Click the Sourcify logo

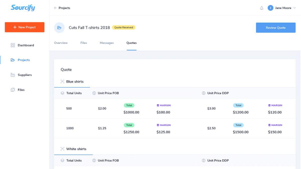[23, 8]
